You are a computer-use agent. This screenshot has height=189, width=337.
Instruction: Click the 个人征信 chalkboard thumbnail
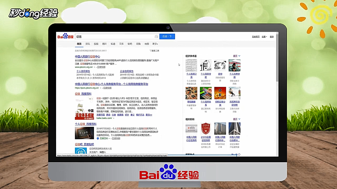(x=84, y=133)
